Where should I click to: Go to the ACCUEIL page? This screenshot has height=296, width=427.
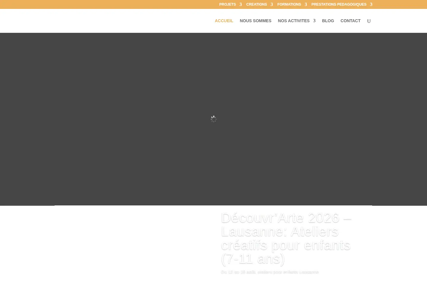[x=224, y=21]
